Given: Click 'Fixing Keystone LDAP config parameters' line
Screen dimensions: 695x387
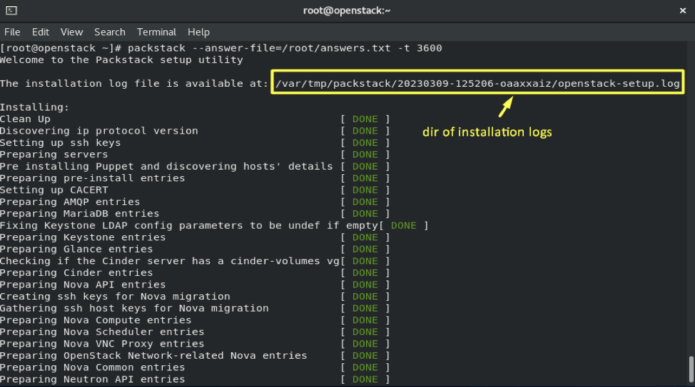Looking at the screenshot, I should pos(189,226).
